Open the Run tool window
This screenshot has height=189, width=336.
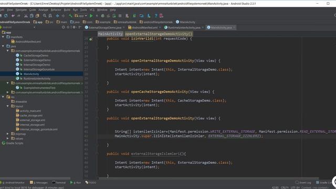tap(76, 183)
